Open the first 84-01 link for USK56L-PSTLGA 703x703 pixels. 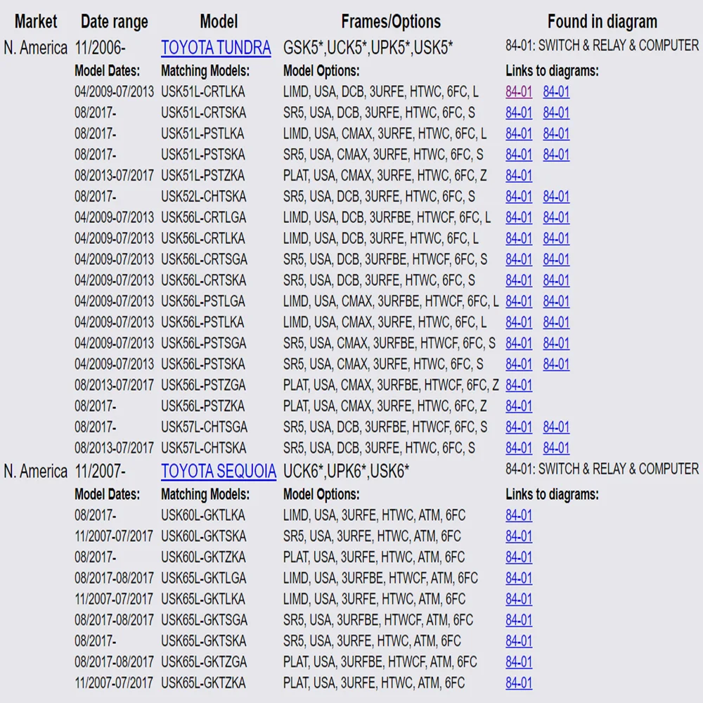point(519,301)
